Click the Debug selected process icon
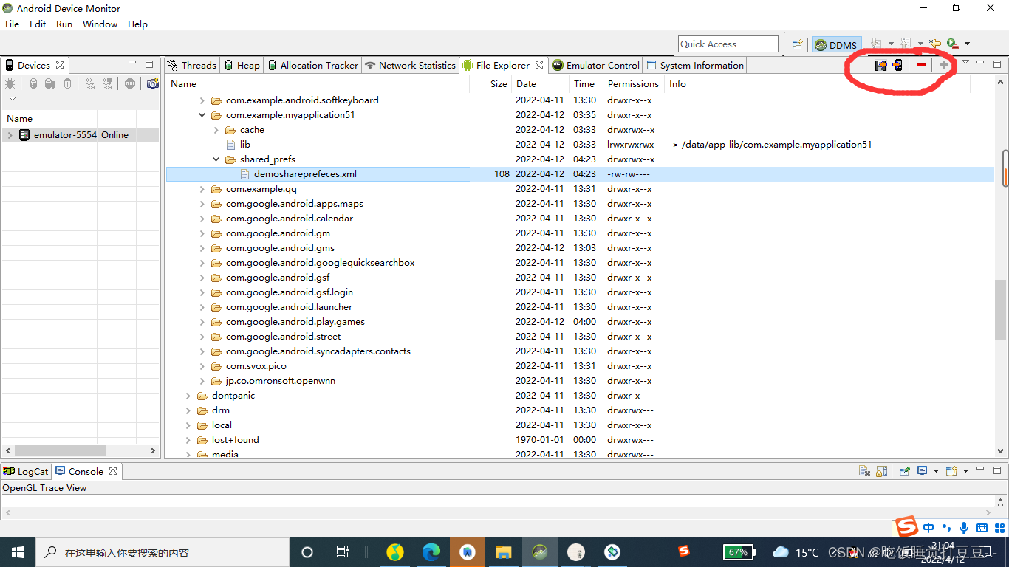The image size is (1009, 567). (10, 83)
